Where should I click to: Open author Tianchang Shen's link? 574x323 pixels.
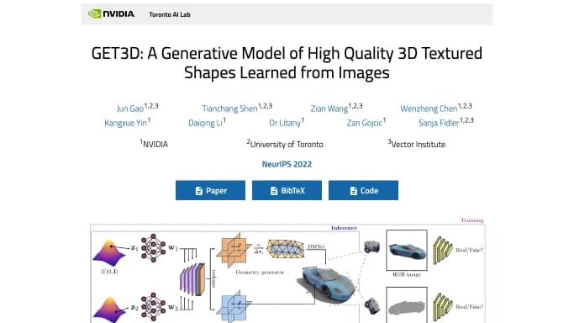pyautogui.click(x=230, y=109)
